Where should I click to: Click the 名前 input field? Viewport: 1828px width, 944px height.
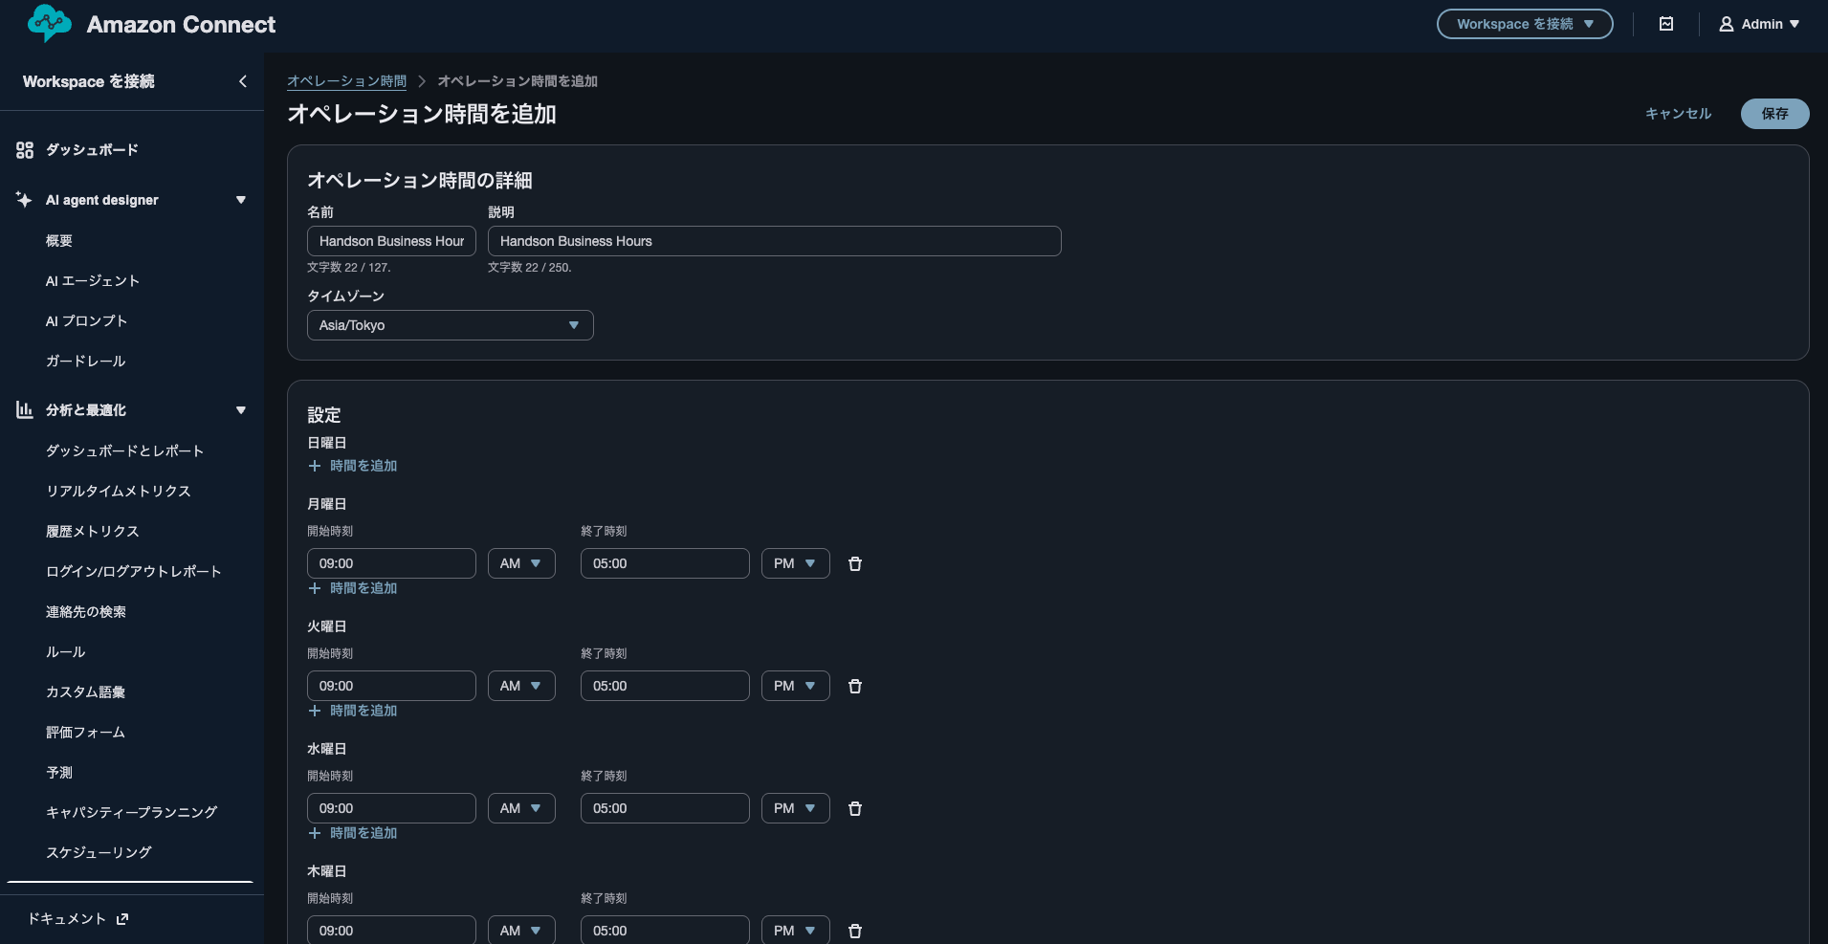click(x=391, y=241)
